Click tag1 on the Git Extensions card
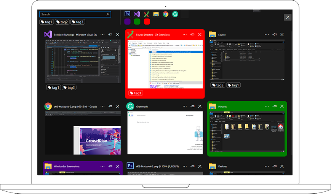 pos(136,93)
